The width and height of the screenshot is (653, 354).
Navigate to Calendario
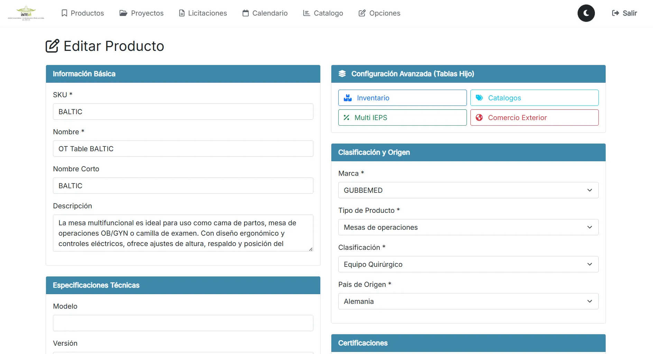[x=265, y=13]
